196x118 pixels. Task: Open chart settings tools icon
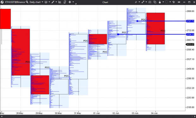click(174, 2)
